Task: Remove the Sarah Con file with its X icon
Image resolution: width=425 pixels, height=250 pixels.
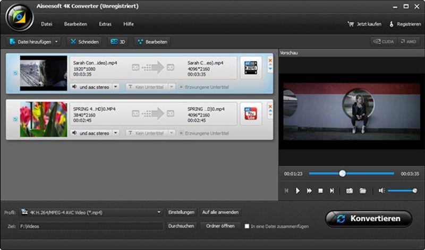Action: click(270, 60)
